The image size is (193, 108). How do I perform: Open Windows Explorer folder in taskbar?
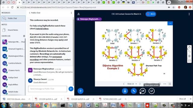pos(54,105)
